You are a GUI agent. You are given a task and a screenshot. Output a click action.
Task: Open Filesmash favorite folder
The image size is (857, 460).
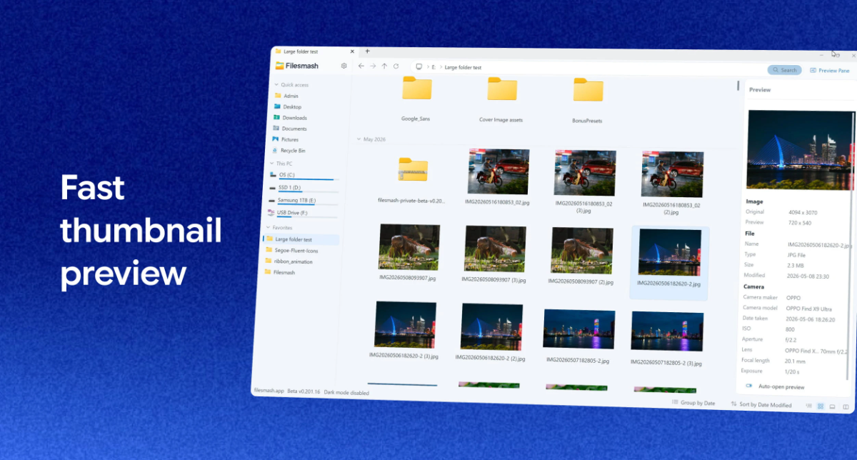[279, 272]
